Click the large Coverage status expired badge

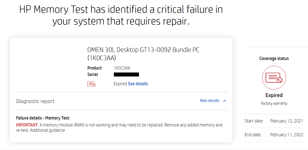(274, 77)
